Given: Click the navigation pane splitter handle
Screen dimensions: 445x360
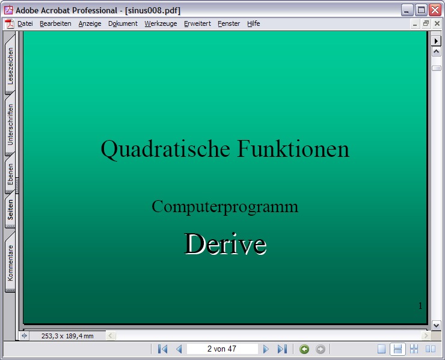Looking at the screenshot, I should tap(17, 186).
